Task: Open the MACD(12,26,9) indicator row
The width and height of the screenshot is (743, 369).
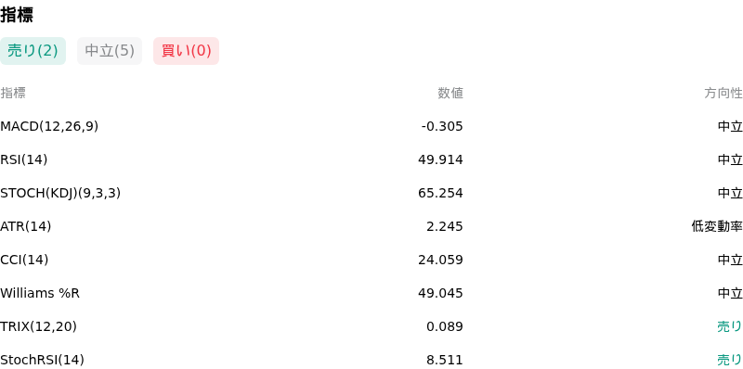Action: click(371, 126)
